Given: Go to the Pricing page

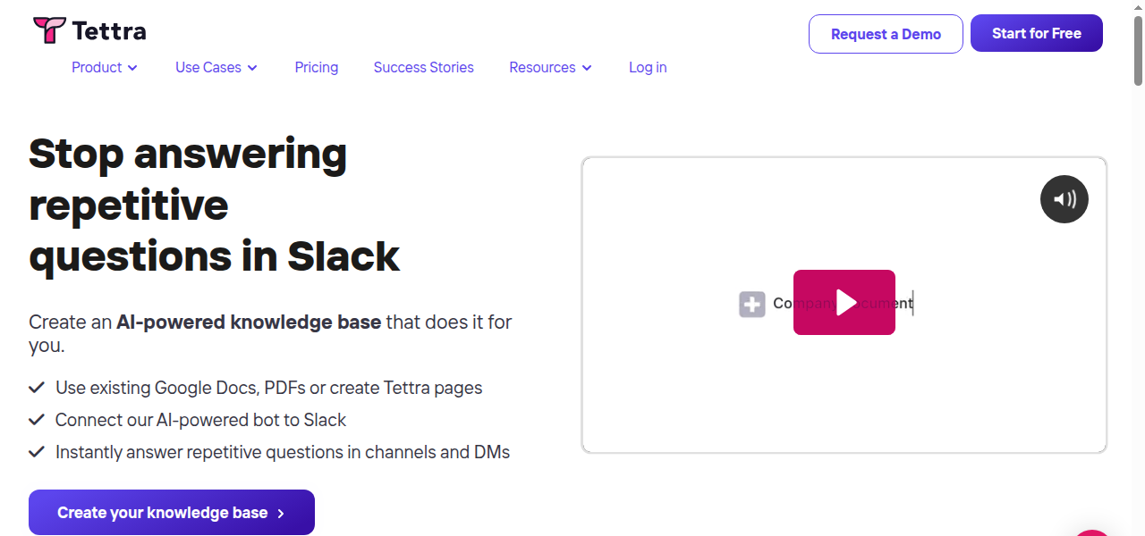Looking at the screenshot, I should (317, 68).
